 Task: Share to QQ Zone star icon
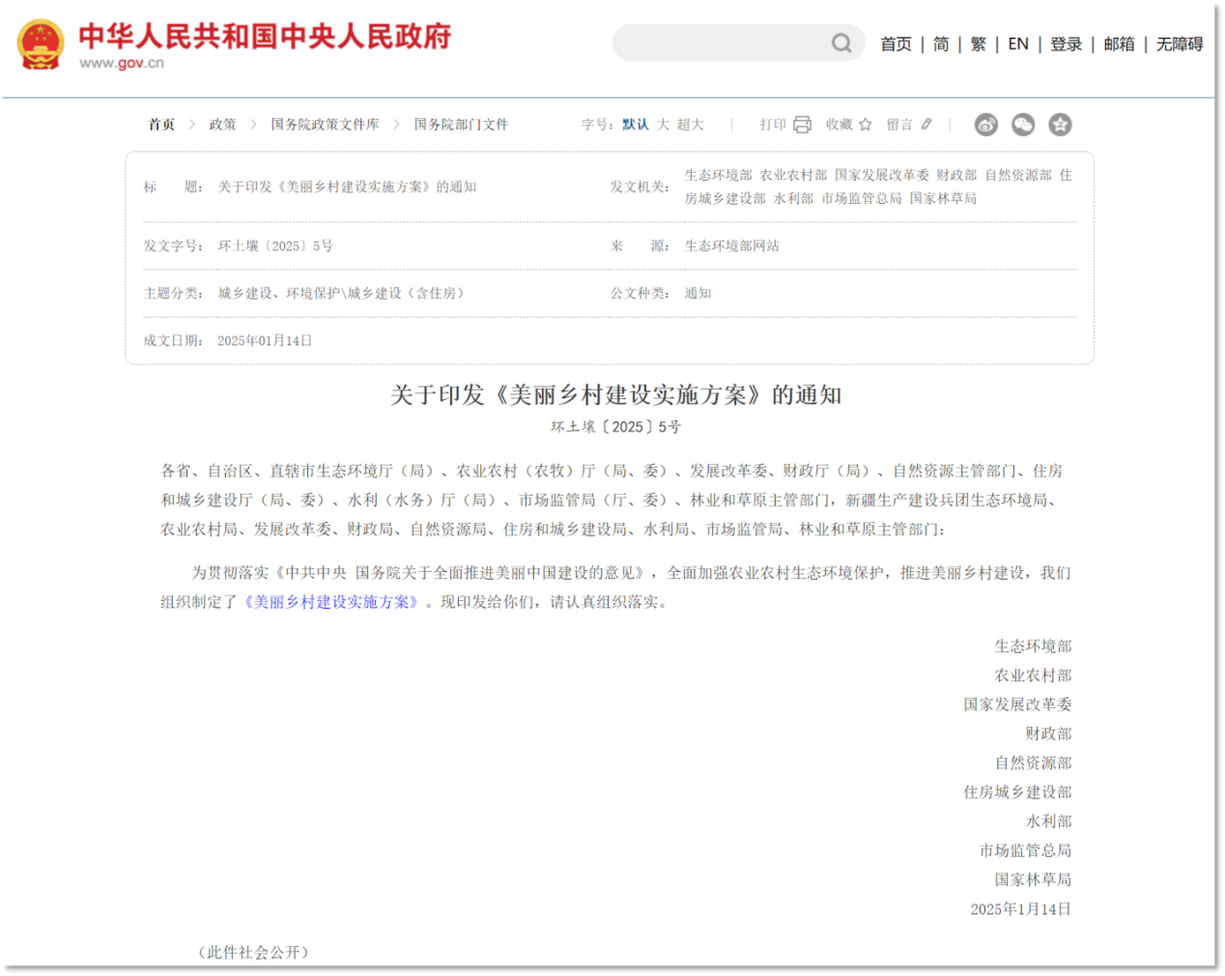(x=1060, y=125)
